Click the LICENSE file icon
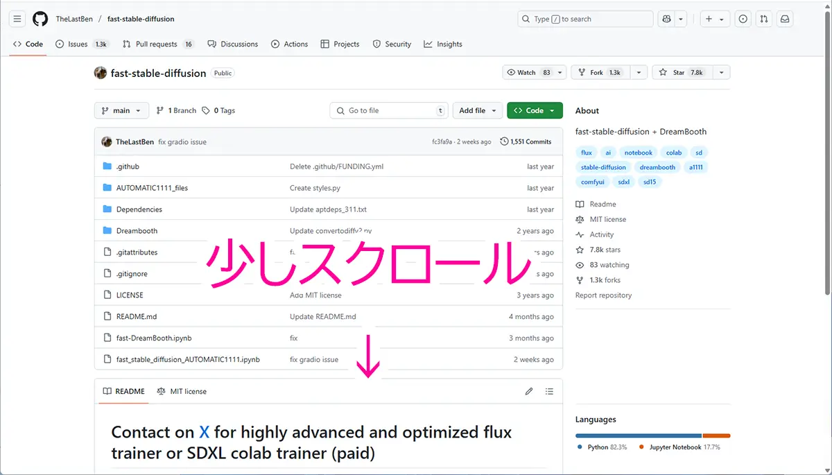Viewport: 832px width, 475px height. (x=107, y=295)
